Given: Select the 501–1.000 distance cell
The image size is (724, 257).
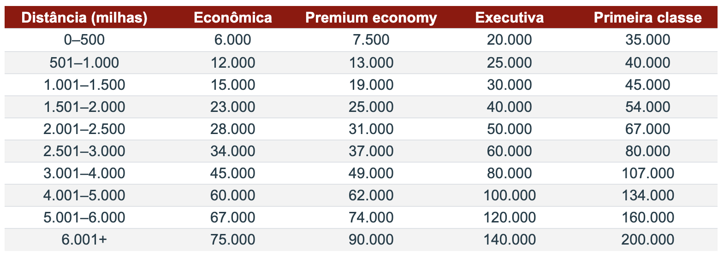Looking at the screenshot, I should [84, 63].
